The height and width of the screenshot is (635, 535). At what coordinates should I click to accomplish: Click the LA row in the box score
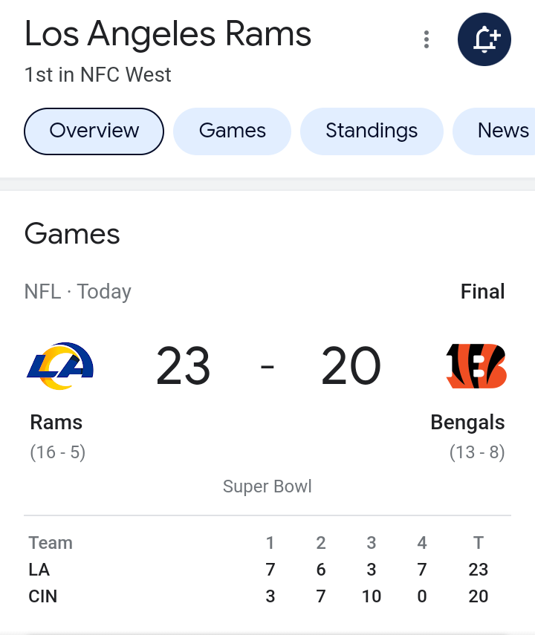(x=267, y=570)
